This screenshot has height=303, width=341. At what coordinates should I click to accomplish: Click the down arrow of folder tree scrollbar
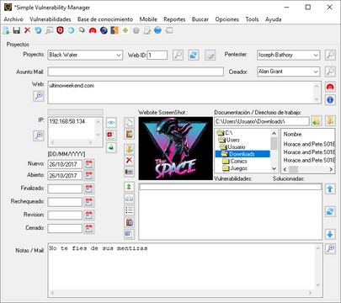coord(274,169)
